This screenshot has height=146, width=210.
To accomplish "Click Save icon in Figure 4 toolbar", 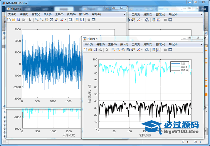I will point(95,50).
